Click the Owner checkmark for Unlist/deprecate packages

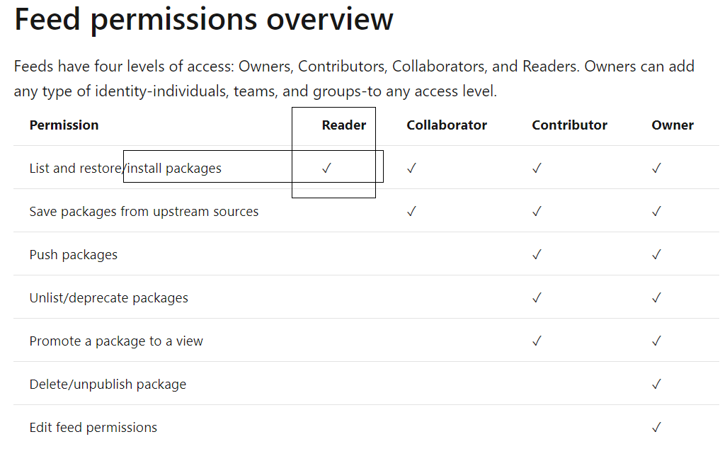[656, 298]
